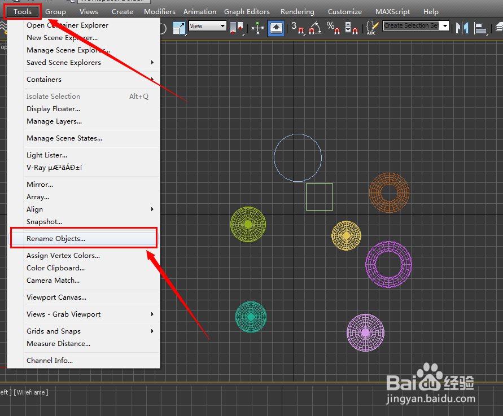The height and width of the screenshot is (416, 503).
Task: Open the Group menu
Action: coord(55,12)
